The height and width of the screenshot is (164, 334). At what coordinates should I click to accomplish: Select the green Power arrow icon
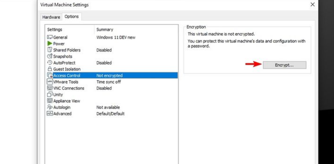pos(50,44)
